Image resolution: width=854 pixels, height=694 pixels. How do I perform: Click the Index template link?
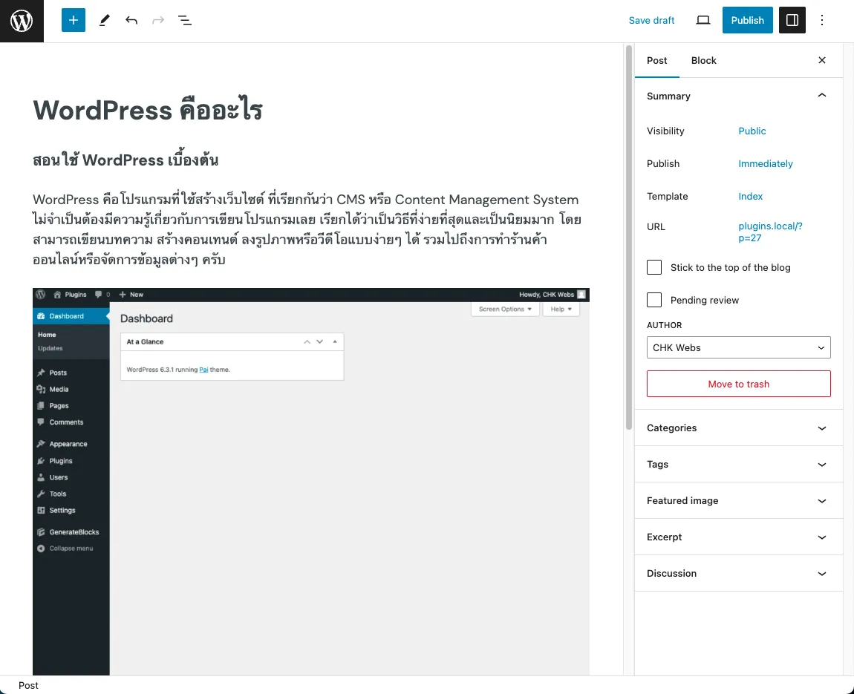click(750, 196)
